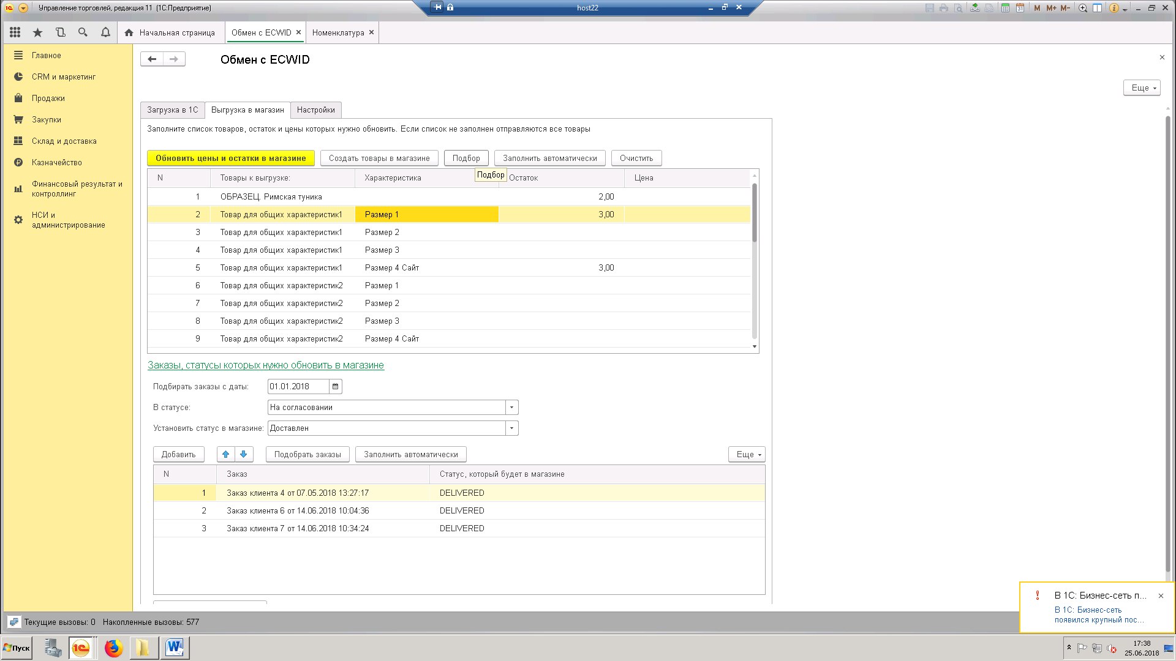The height and width of the screenshot is (661, 1176).
Task: Expand 'Установить статус в магазине' dropdown
Action: tap(511, 428)
